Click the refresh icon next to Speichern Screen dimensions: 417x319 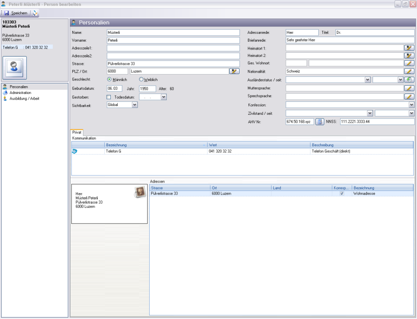(36, 13)
